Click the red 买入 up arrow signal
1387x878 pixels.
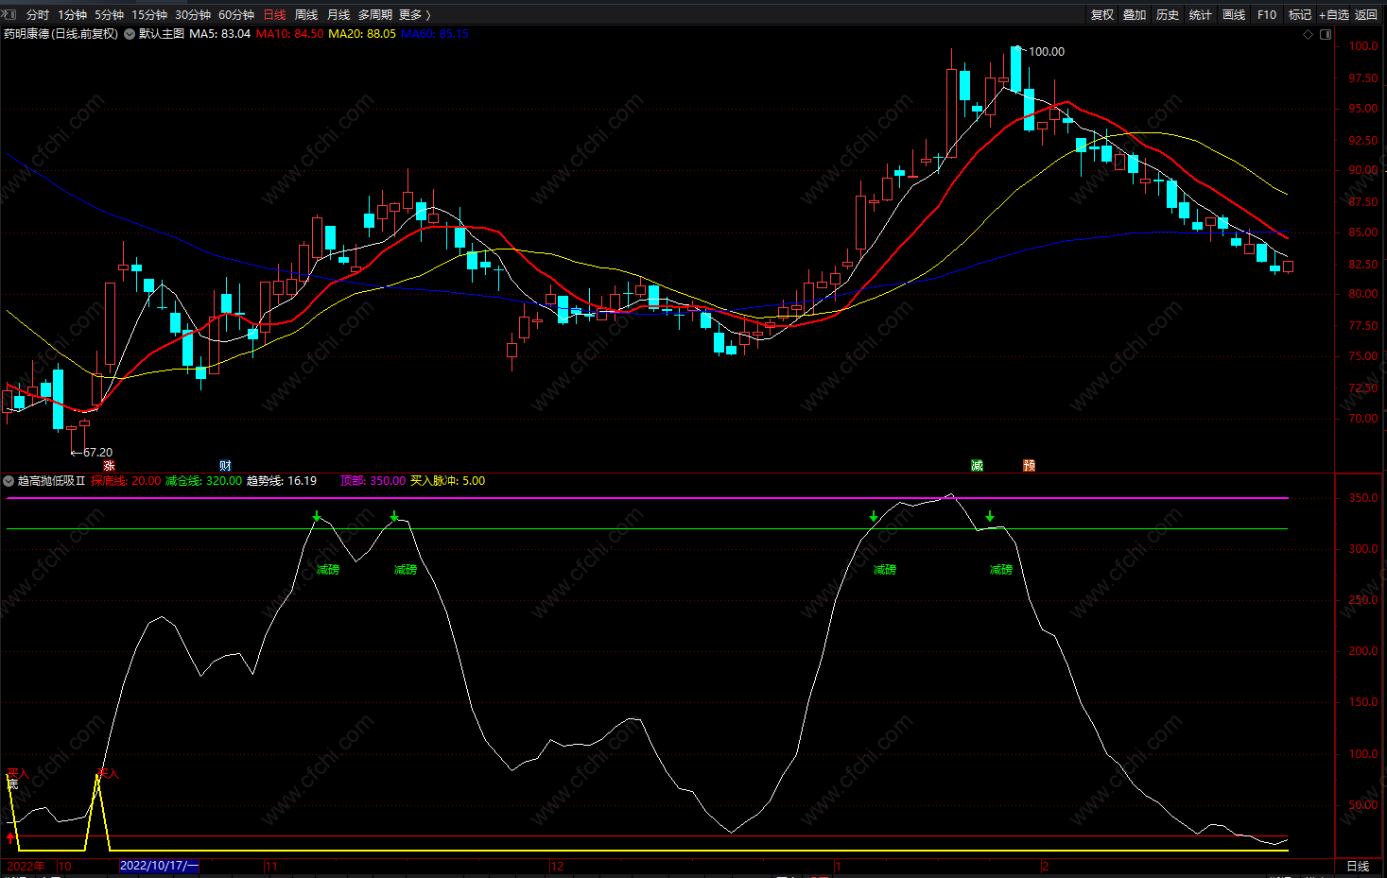tap(10, 837)
